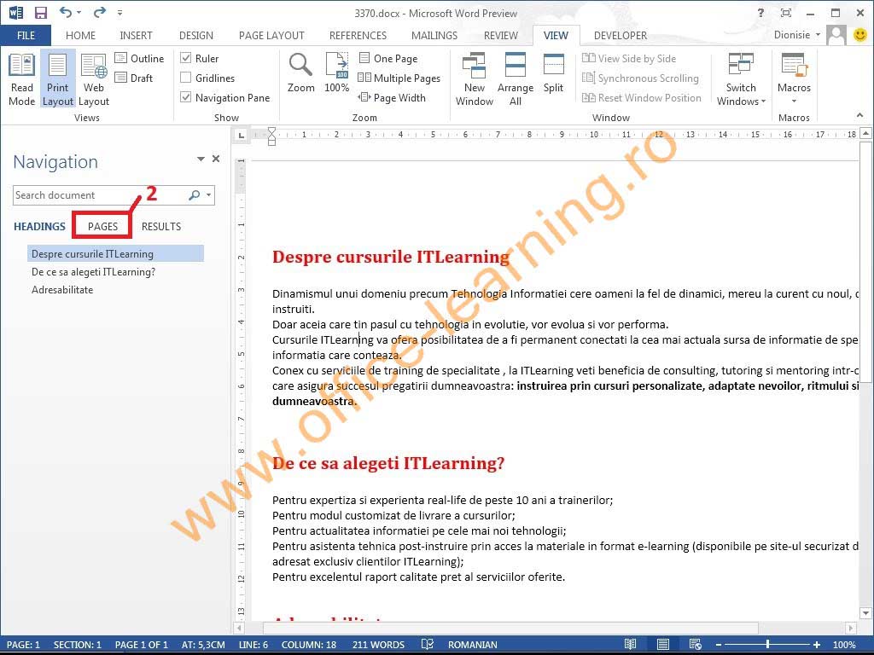Click the search magnifier in Navigation pane
This screenshot has height=655, width=874.
(x=194, y=195)
